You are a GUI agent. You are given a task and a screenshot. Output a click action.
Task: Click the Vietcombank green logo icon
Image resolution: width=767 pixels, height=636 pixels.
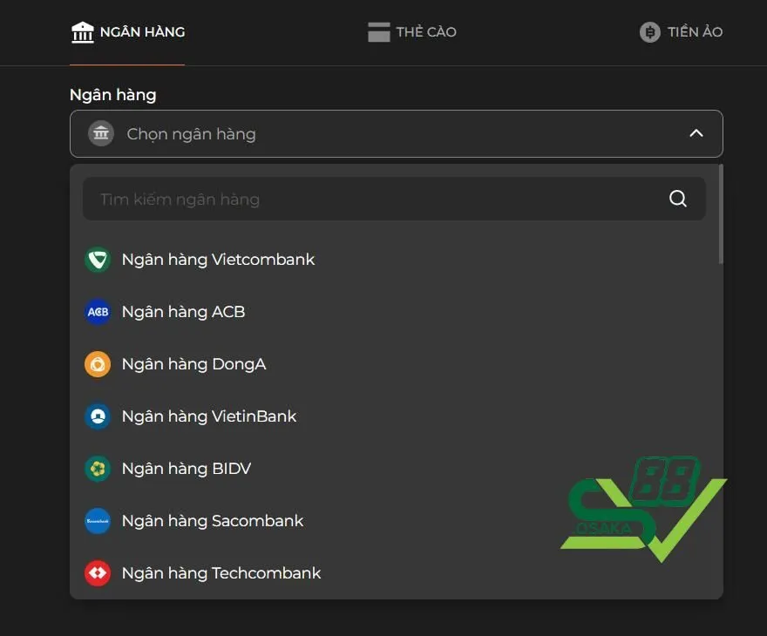coord(98,260)
